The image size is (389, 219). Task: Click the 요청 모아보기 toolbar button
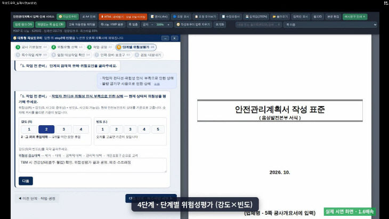pos(205,17)
